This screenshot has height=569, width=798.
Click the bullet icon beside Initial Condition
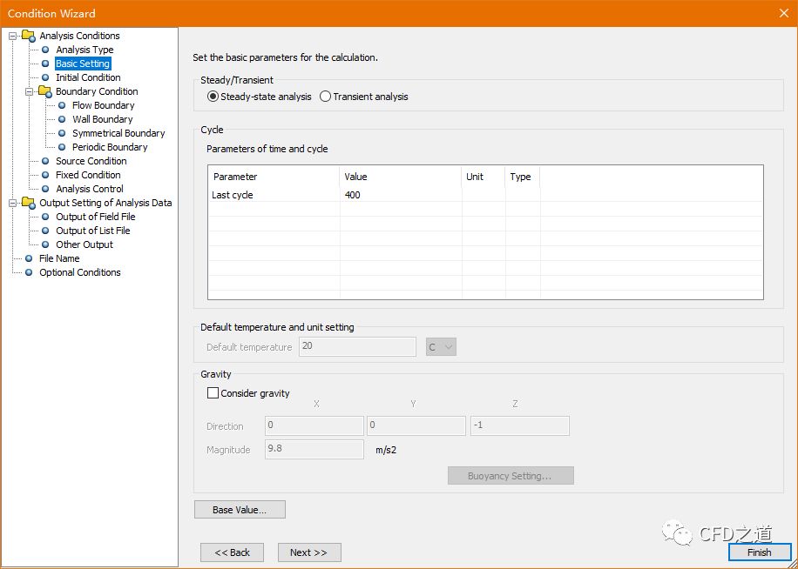click(45, 77)
